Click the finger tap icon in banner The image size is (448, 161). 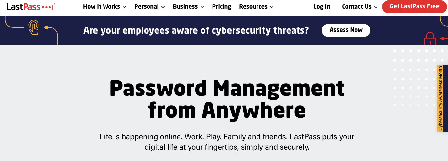[x=33, y=27]
